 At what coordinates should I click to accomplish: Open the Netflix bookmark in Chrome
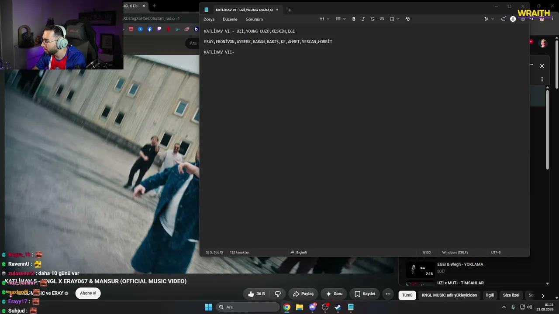pos(168,29)
